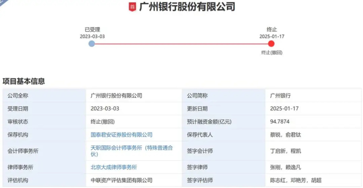The height and width of the screenshot is (188, 363).
Task: Click the 终止(撤回) label below the timeline
Action: (x=272, y=53)
